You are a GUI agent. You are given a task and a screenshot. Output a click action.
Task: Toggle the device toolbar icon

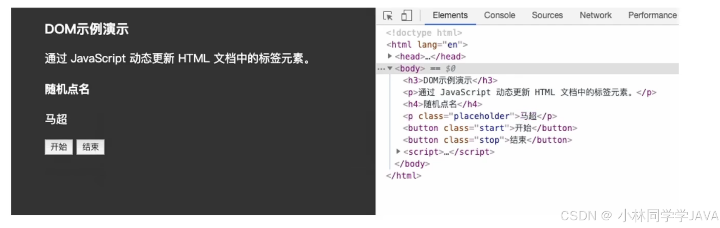[x=406, y=15]
